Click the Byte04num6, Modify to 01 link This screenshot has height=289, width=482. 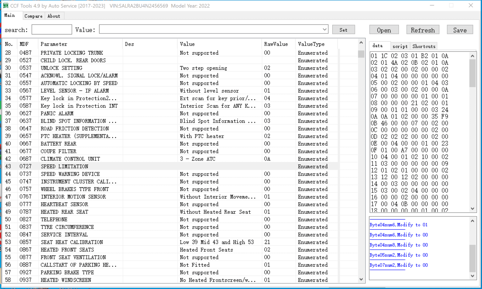click(x=399, y=225)
